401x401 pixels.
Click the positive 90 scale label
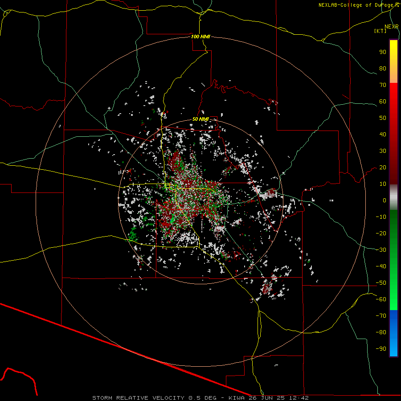point(383,52)
